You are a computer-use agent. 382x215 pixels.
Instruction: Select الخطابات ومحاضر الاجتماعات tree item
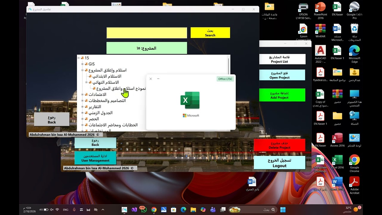[113, 125]
